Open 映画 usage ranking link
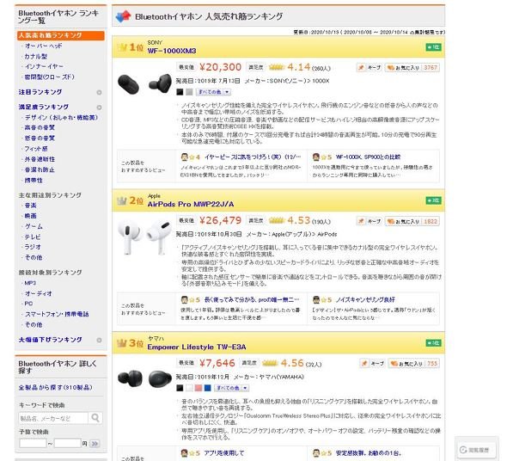Viewport: 507px width, 461px height. (x=31, y=216)
